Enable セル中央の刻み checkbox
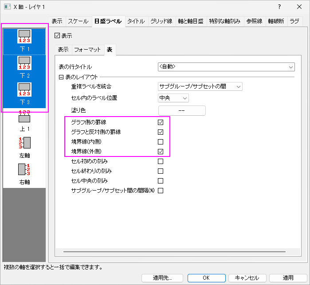 tap(161, 181)
